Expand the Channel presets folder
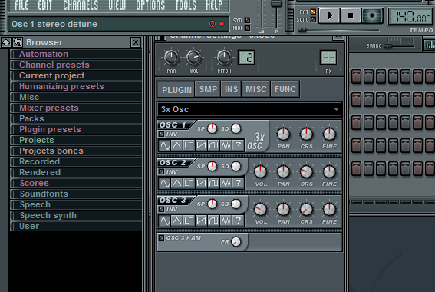Image resolution: width=435 pixels, height=292 pixels. 76,65
